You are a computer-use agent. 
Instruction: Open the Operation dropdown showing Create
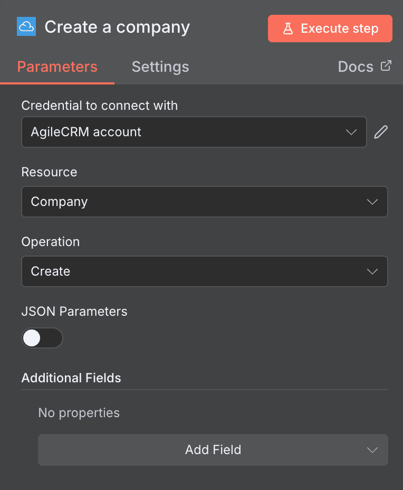205,271
